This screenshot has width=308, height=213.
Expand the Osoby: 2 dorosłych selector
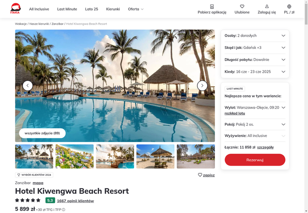click(x=255, y=35)
